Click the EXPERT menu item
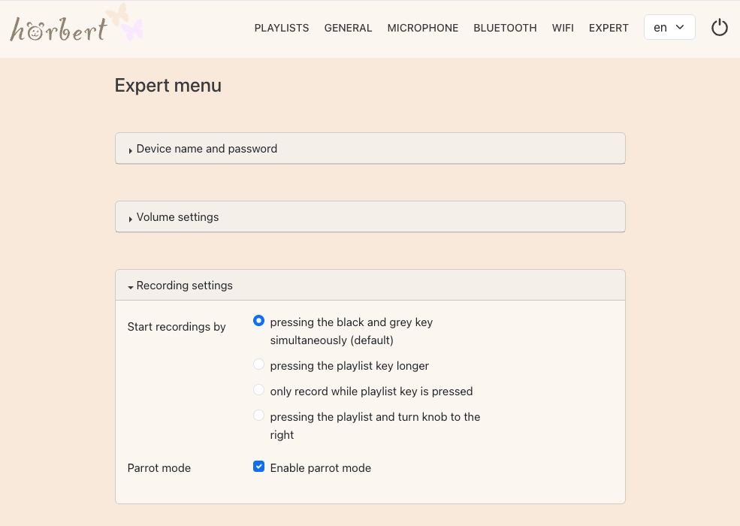The width and height of the screenshot is (740, 526). tap(609, 28)
